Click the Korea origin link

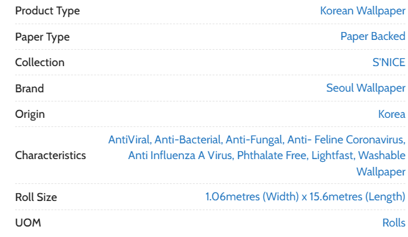click(392, 114)
